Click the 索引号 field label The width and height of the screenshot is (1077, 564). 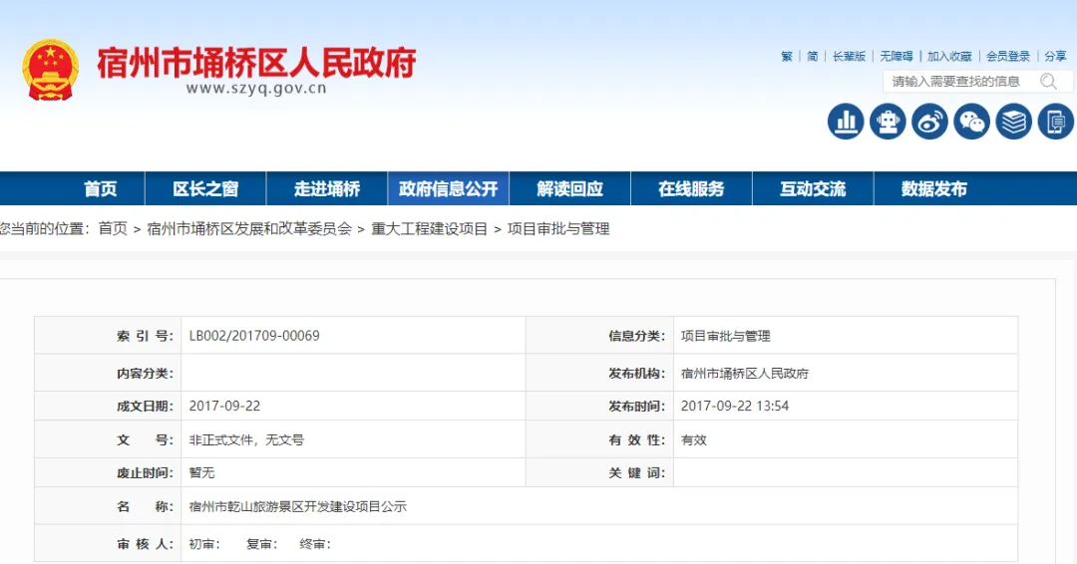pos(145,336)
